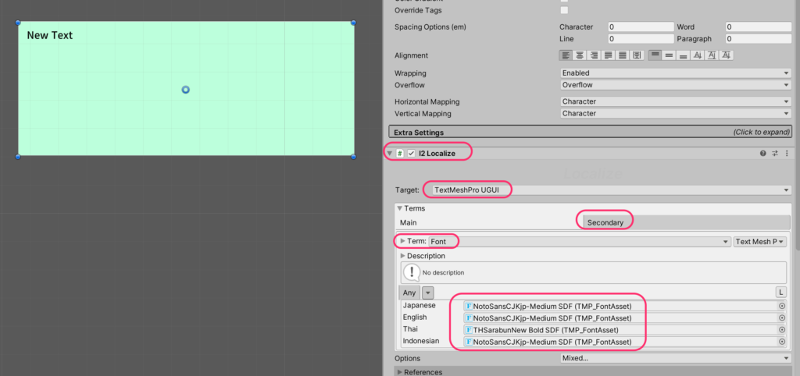Viewport: 800px width, 376px height.
Task: Select center horizontal text alignment
Action: pyautogui.click(x=580, y=55)
